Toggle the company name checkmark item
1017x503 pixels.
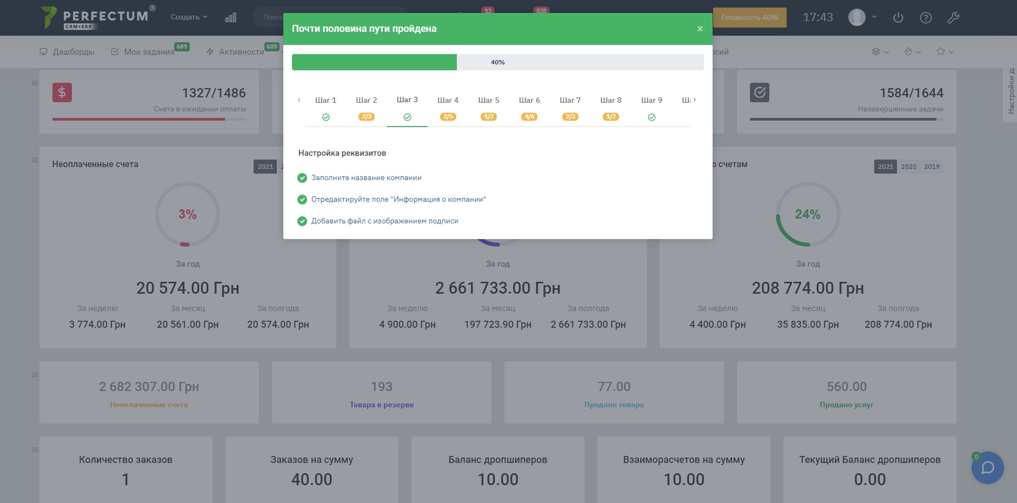(x=302, y=178)
